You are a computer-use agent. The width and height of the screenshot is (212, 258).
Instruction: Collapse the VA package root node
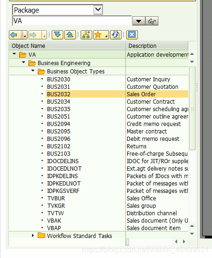click(x=14, y=54)
